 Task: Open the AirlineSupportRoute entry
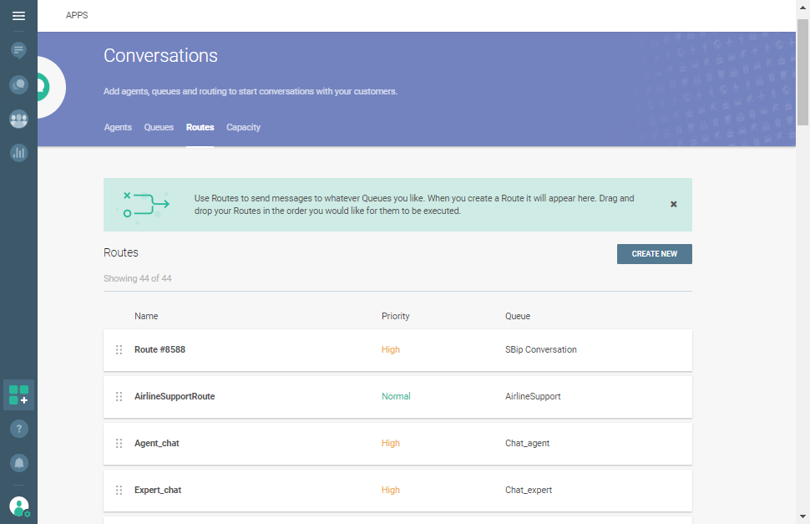click(175, 397)
